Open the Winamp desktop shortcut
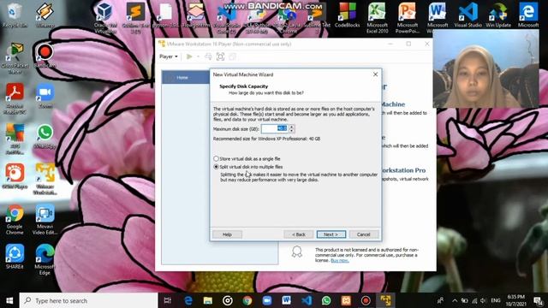The height and width of the screenshot is (308, 548). 45,15
